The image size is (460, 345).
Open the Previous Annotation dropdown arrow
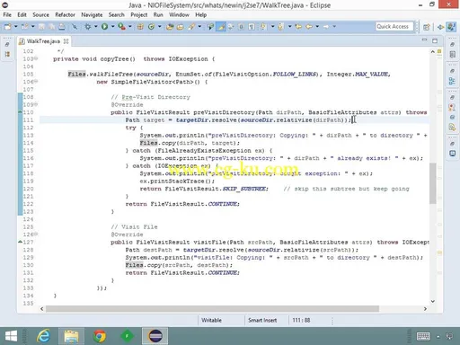(289, 27)
